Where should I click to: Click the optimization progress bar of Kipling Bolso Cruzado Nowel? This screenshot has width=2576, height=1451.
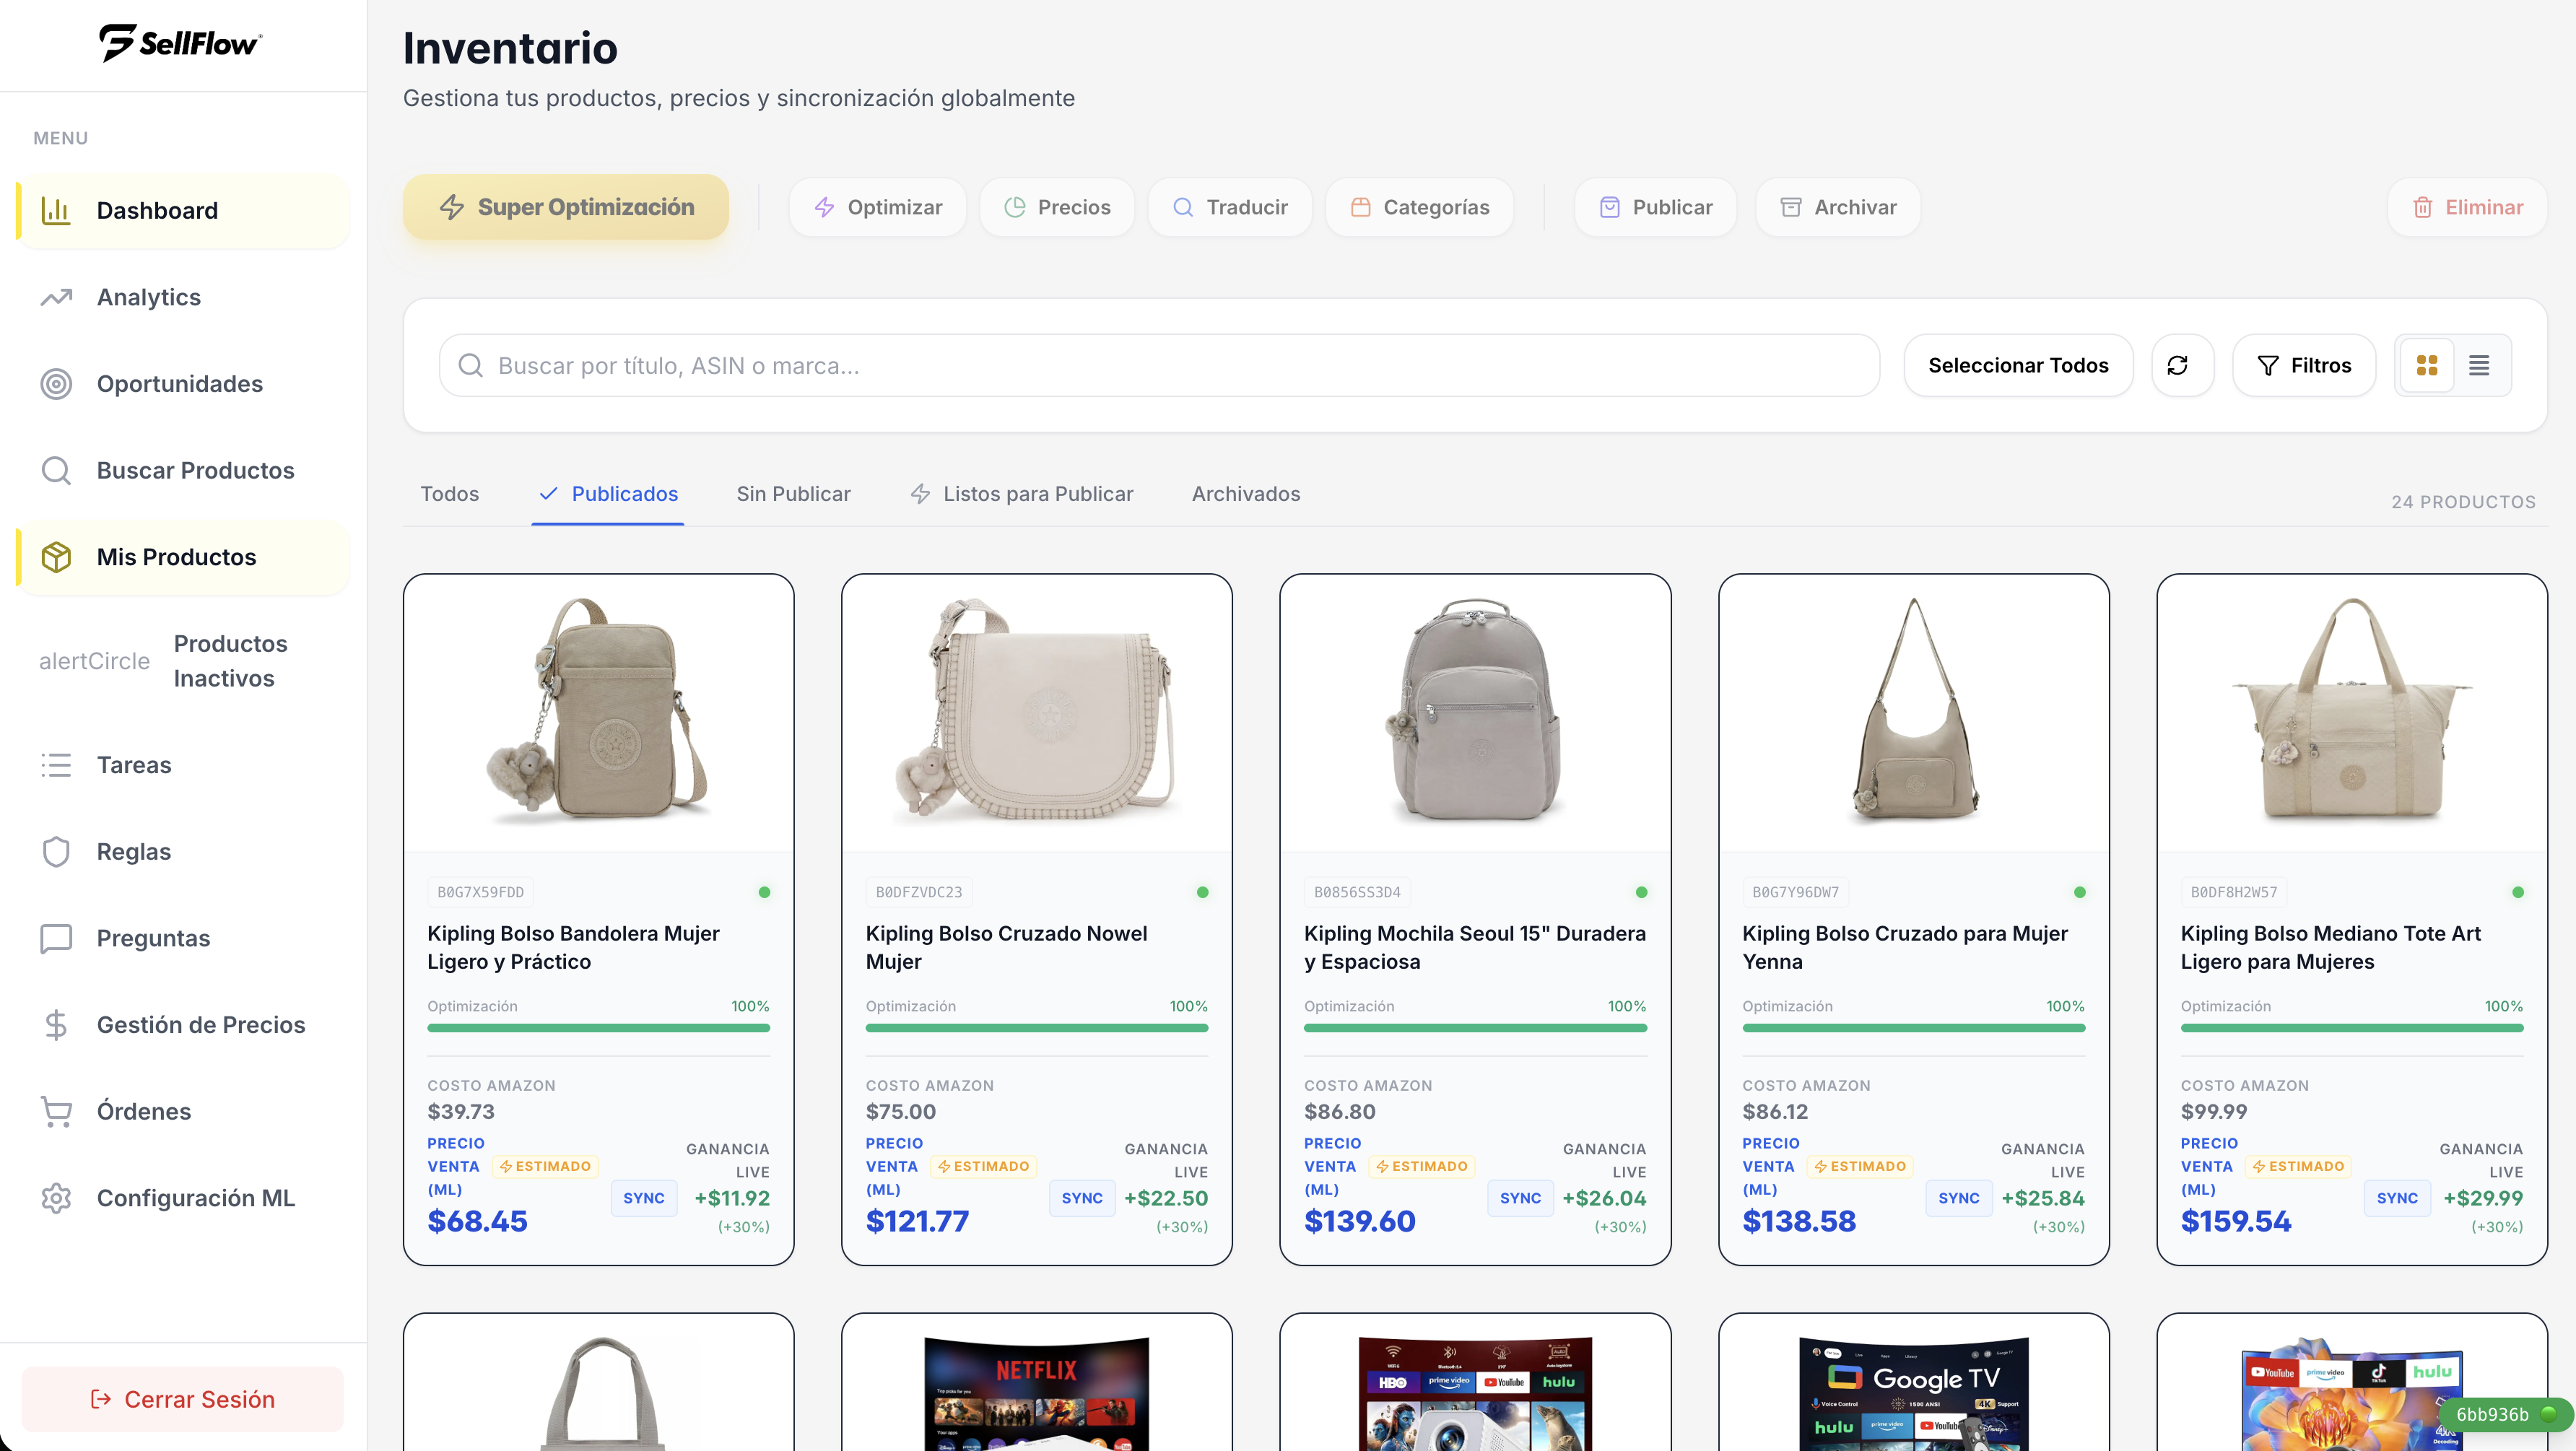[1036, 1028]
